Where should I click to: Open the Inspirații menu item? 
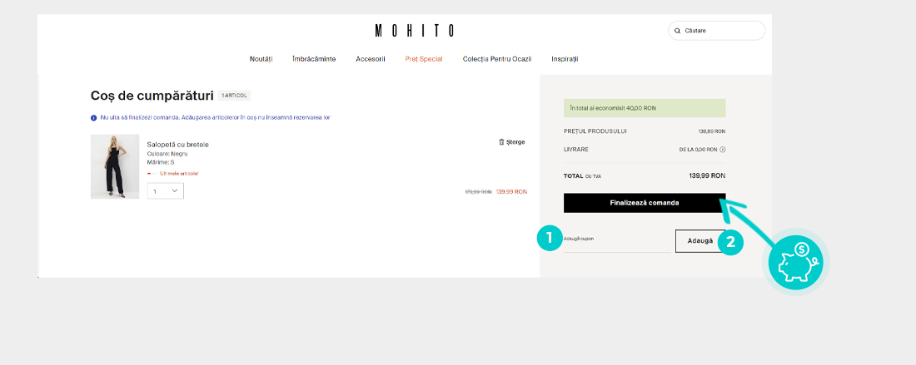(x=565, y=59)
